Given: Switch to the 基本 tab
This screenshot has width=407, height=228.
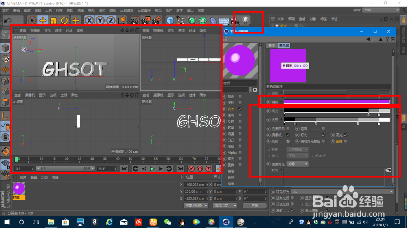Looking at the screenshot, I should (x=272, y=45).
